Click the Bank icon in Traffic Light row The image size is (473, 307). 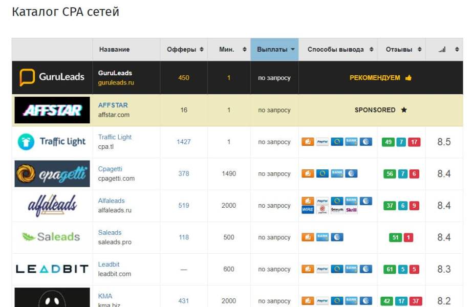click(351, 142)
